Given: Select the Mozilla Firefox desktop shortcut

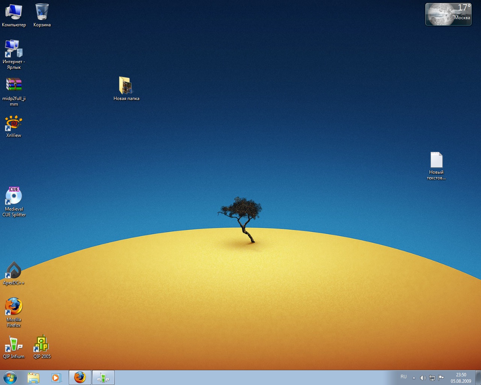Looking at the screenshot, I should (x=14, y=312).
